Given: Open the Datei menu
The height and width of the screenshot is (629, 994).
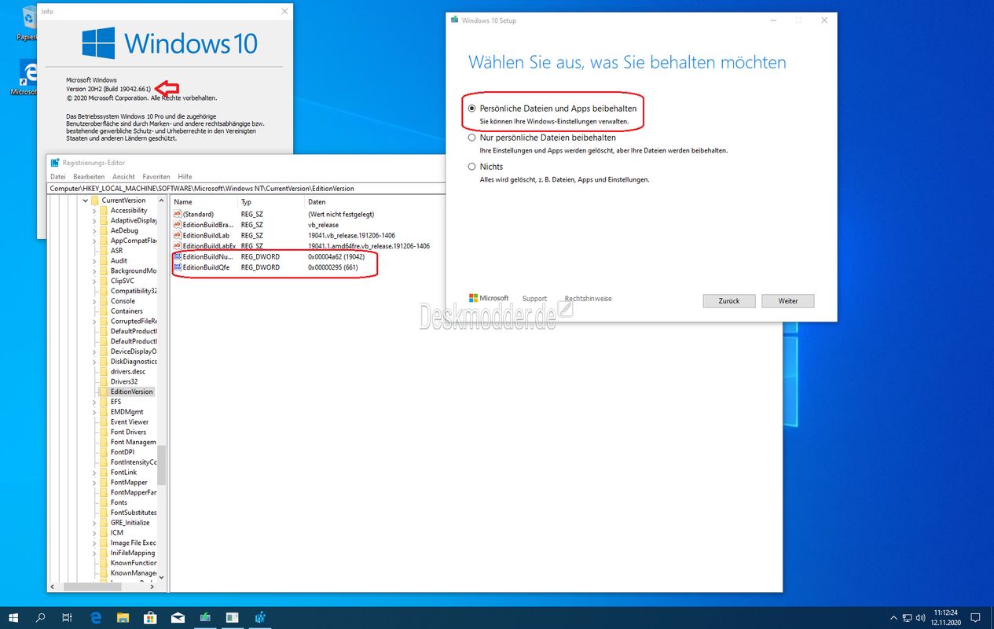Looking at the screenshot, I should [58, 177].
